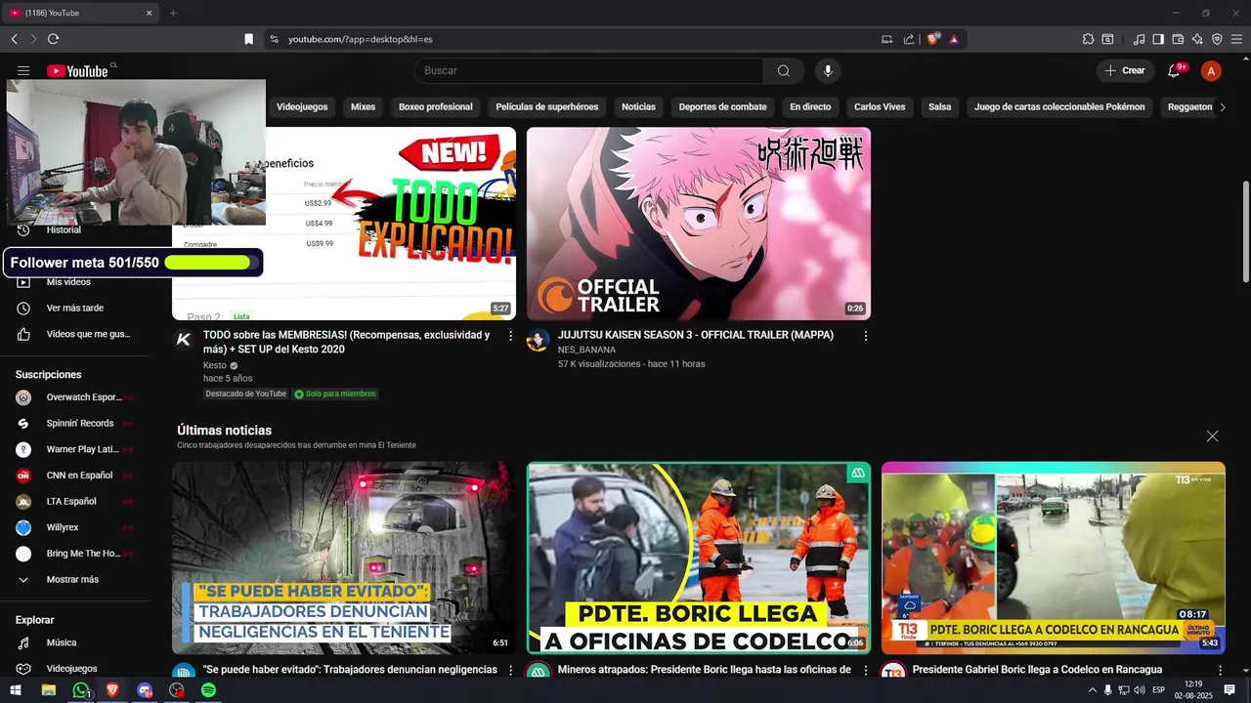Dismiss the Últimas noticias section
1251x703 pixels.
click(1212, 436)
